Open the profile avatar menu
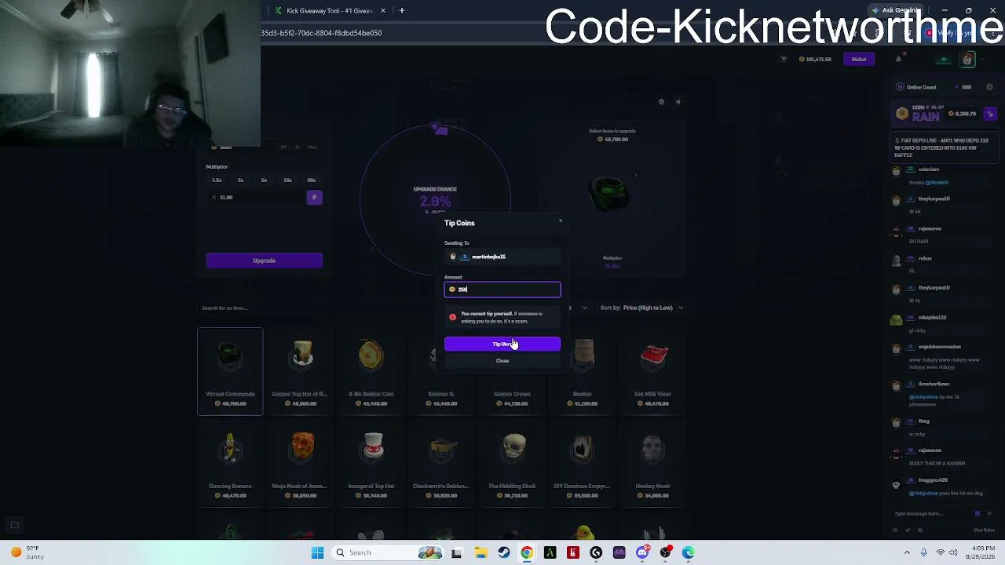 tap(967, 60)
